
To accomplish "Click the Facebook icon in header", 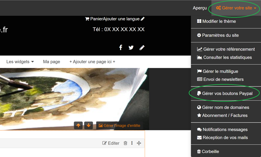I will point(121,47).
